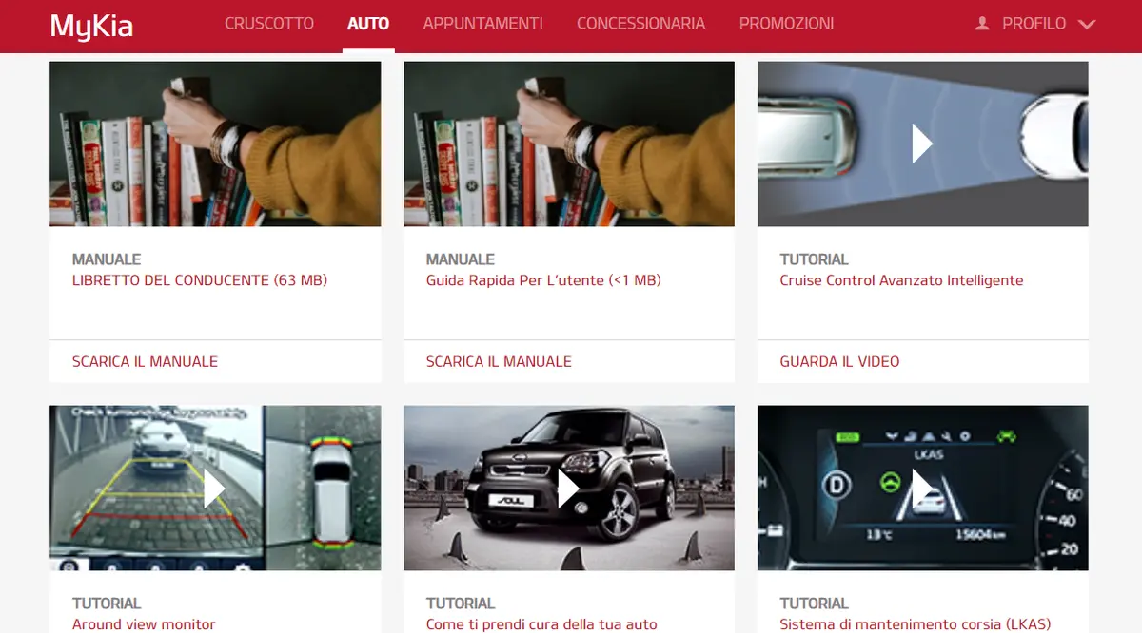Open the Promozioni menu item
This screenshot has height=633, width=1142.
(787, 24)
